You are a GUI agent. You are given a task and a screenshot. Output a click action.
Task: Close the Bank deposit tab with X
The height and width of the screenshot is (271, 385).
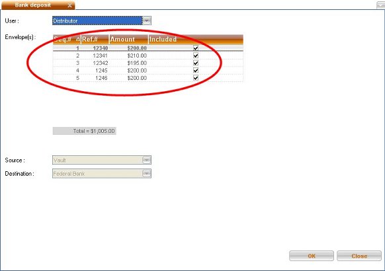[69, 5]
